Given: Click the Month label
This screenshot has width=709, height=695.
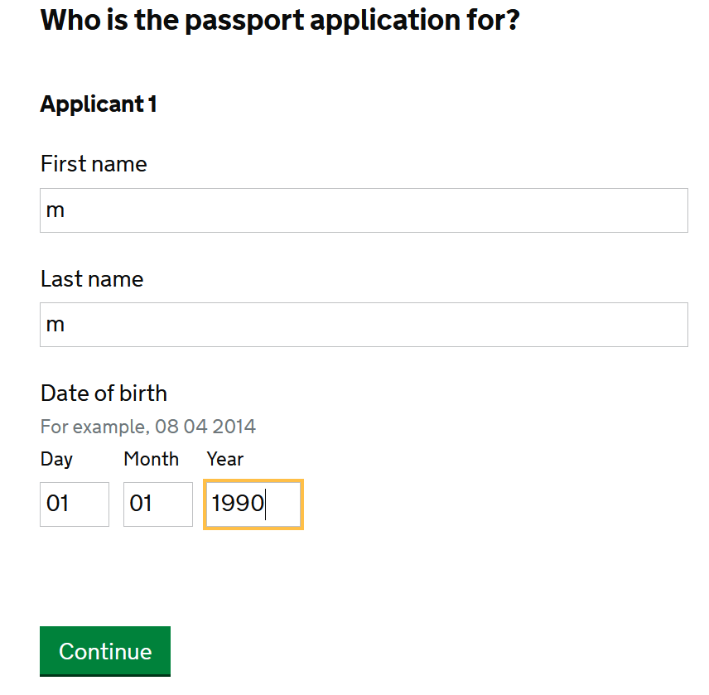Looking at the screenshot, I should pyautogui.click(x=152, y=459).
